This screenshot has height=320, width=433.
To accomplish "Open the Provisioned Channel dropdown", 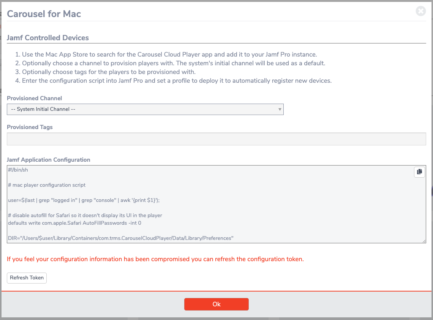I will (x=145, y=109).
